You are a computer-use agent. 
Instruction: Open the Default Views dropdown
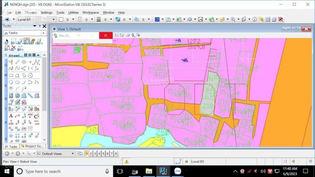pos(73,154)
